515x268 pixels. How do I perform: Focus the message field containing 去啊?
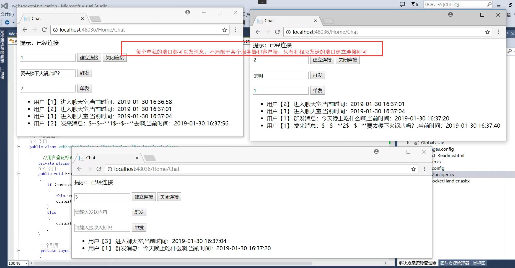(281, 75)
